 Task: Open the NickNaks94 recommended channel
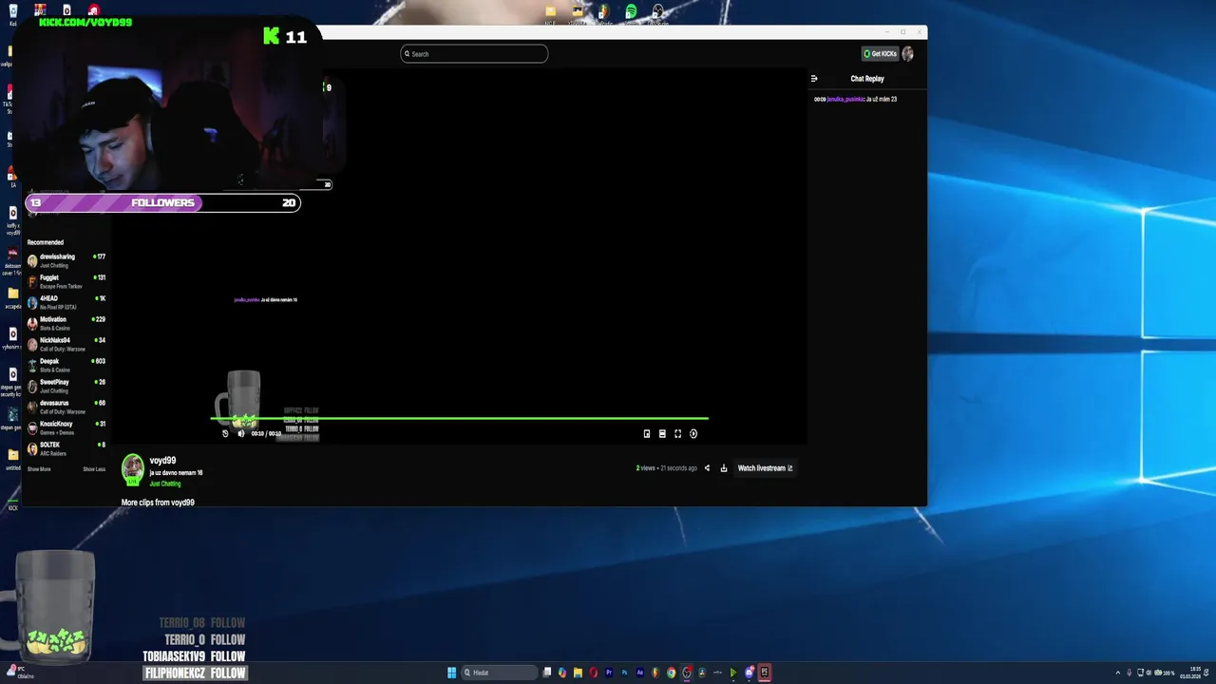[66, 344]
